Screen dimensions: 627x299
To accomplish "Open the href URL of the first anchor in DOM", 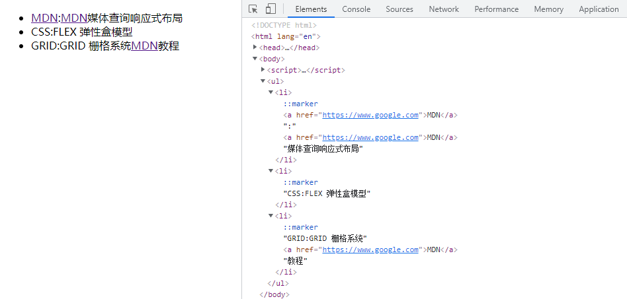I will [370, 115].
